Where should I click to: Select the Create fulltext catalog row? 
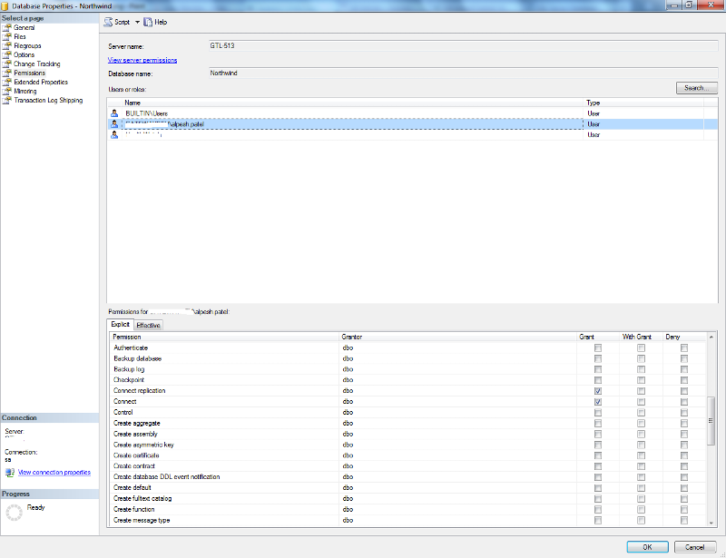click(x=407, y=499)
